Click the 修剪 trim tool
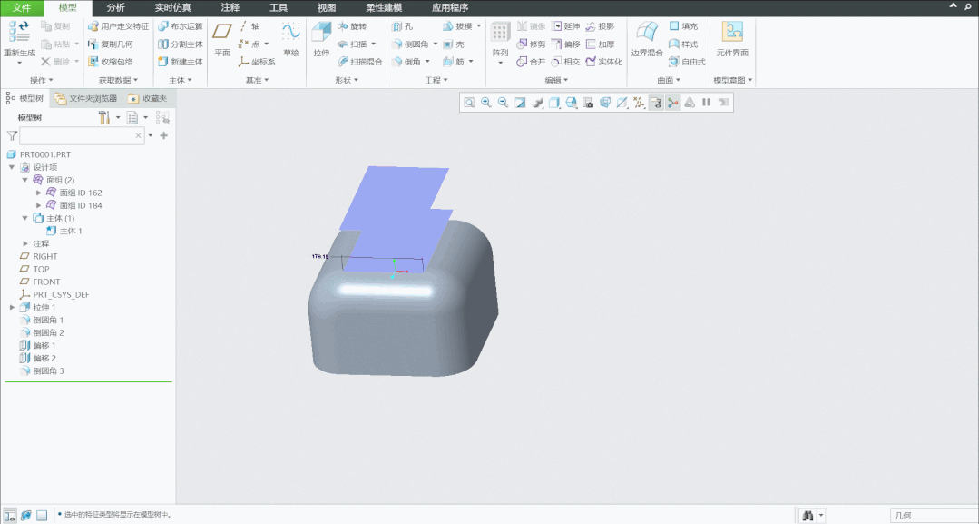979x524 pixels. (x=531, y=44)
